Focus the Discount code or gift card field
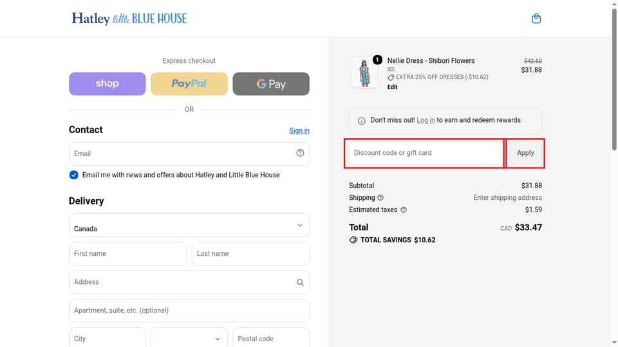Image resolution: width=618 pixels, height=347 pixels. pos(426,153)
